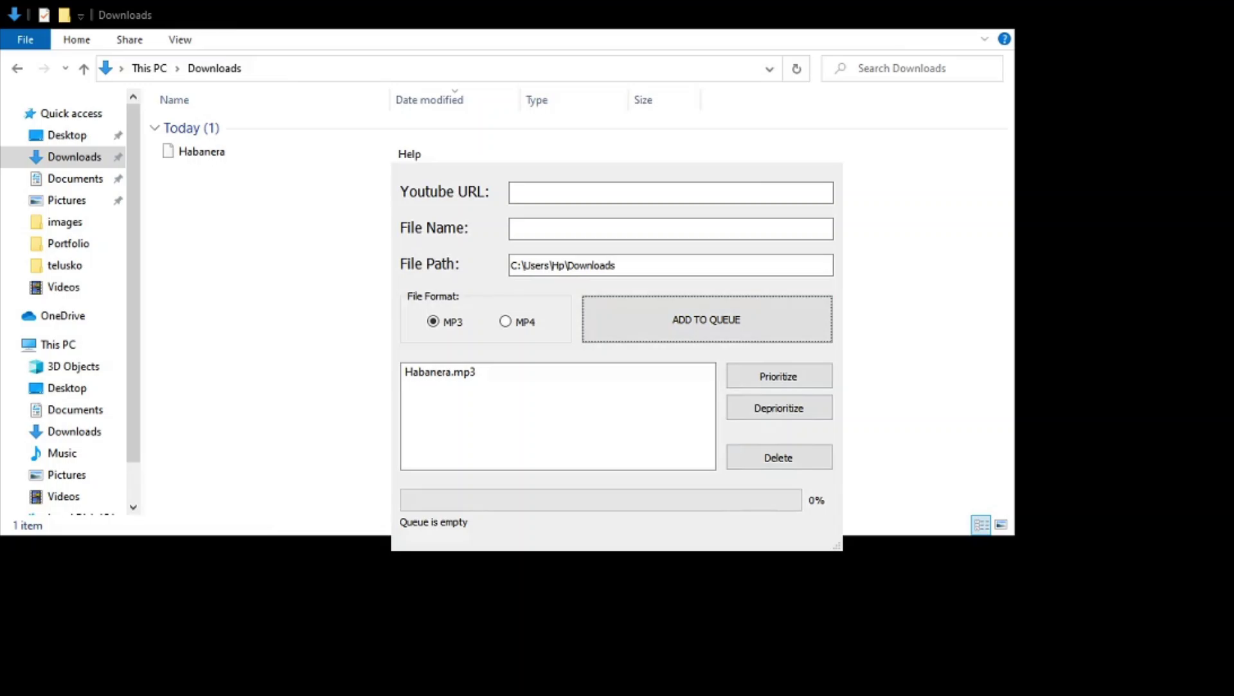
Task: Click the Prioritize button
Action: coord(779,376)
